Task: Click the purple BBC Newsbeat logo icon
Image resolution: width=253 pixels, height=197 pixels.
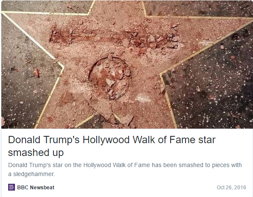Action: [x=12, y=187]
